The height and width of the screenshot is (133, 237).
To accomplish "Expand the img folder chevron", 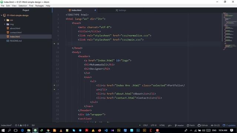I will point(4,24).
